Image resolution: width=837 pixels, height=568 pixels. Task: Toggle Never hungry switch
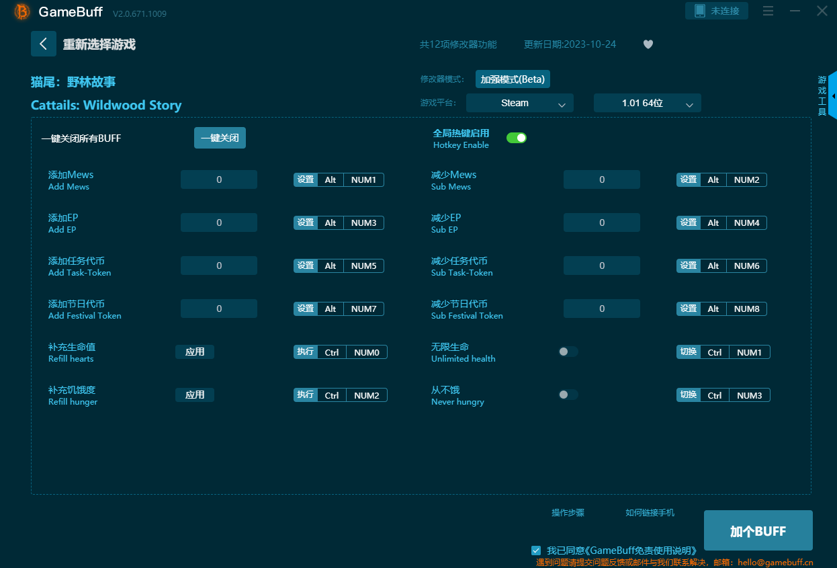coord(568,395)
